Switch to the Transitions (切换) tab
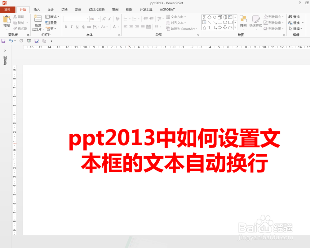 tap(64, 10)
